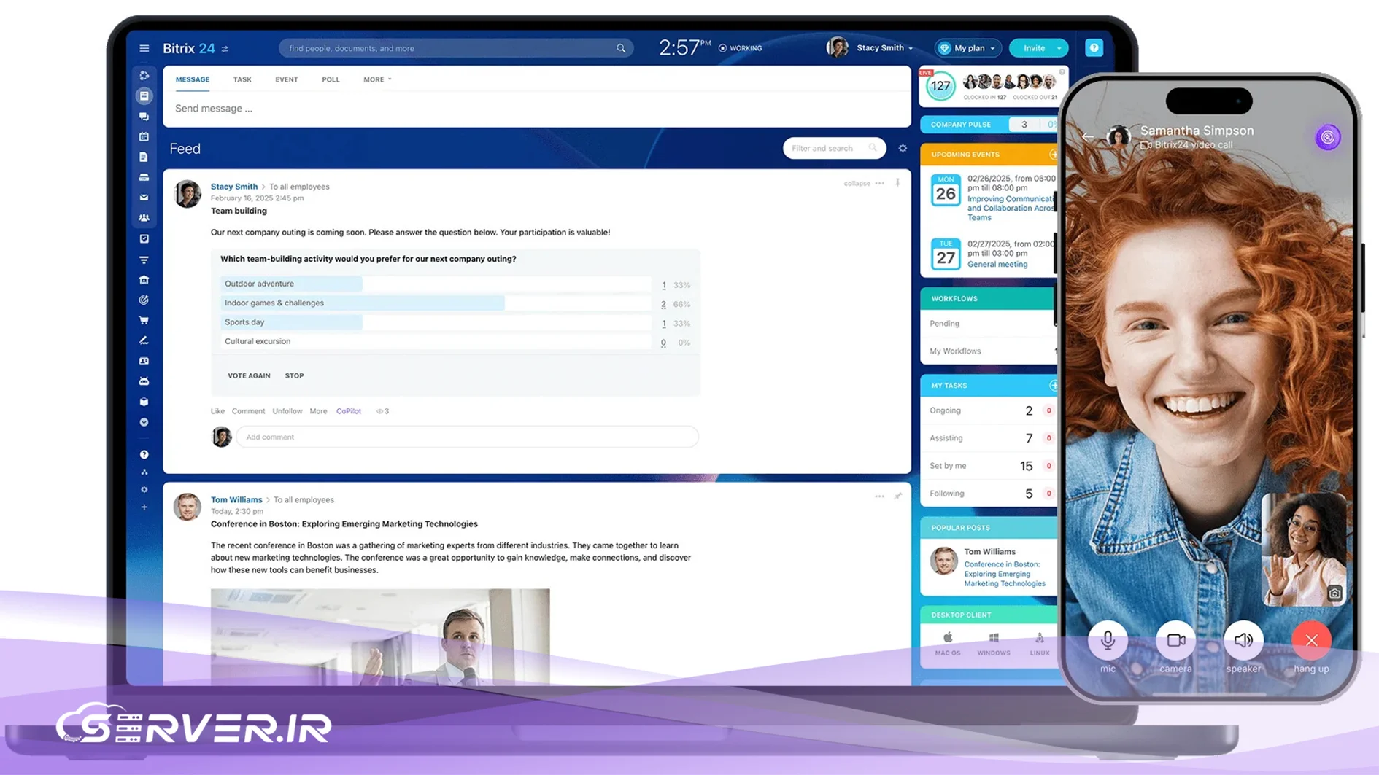Switch to MESSAGE tab
The width and height of the screenshot is (1379, 775).
[x=192, y=79]
